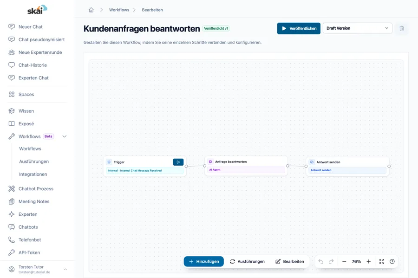Open Workflows breadcrumb link
This screenshot has height=278, width=418.
coord(119,10)
